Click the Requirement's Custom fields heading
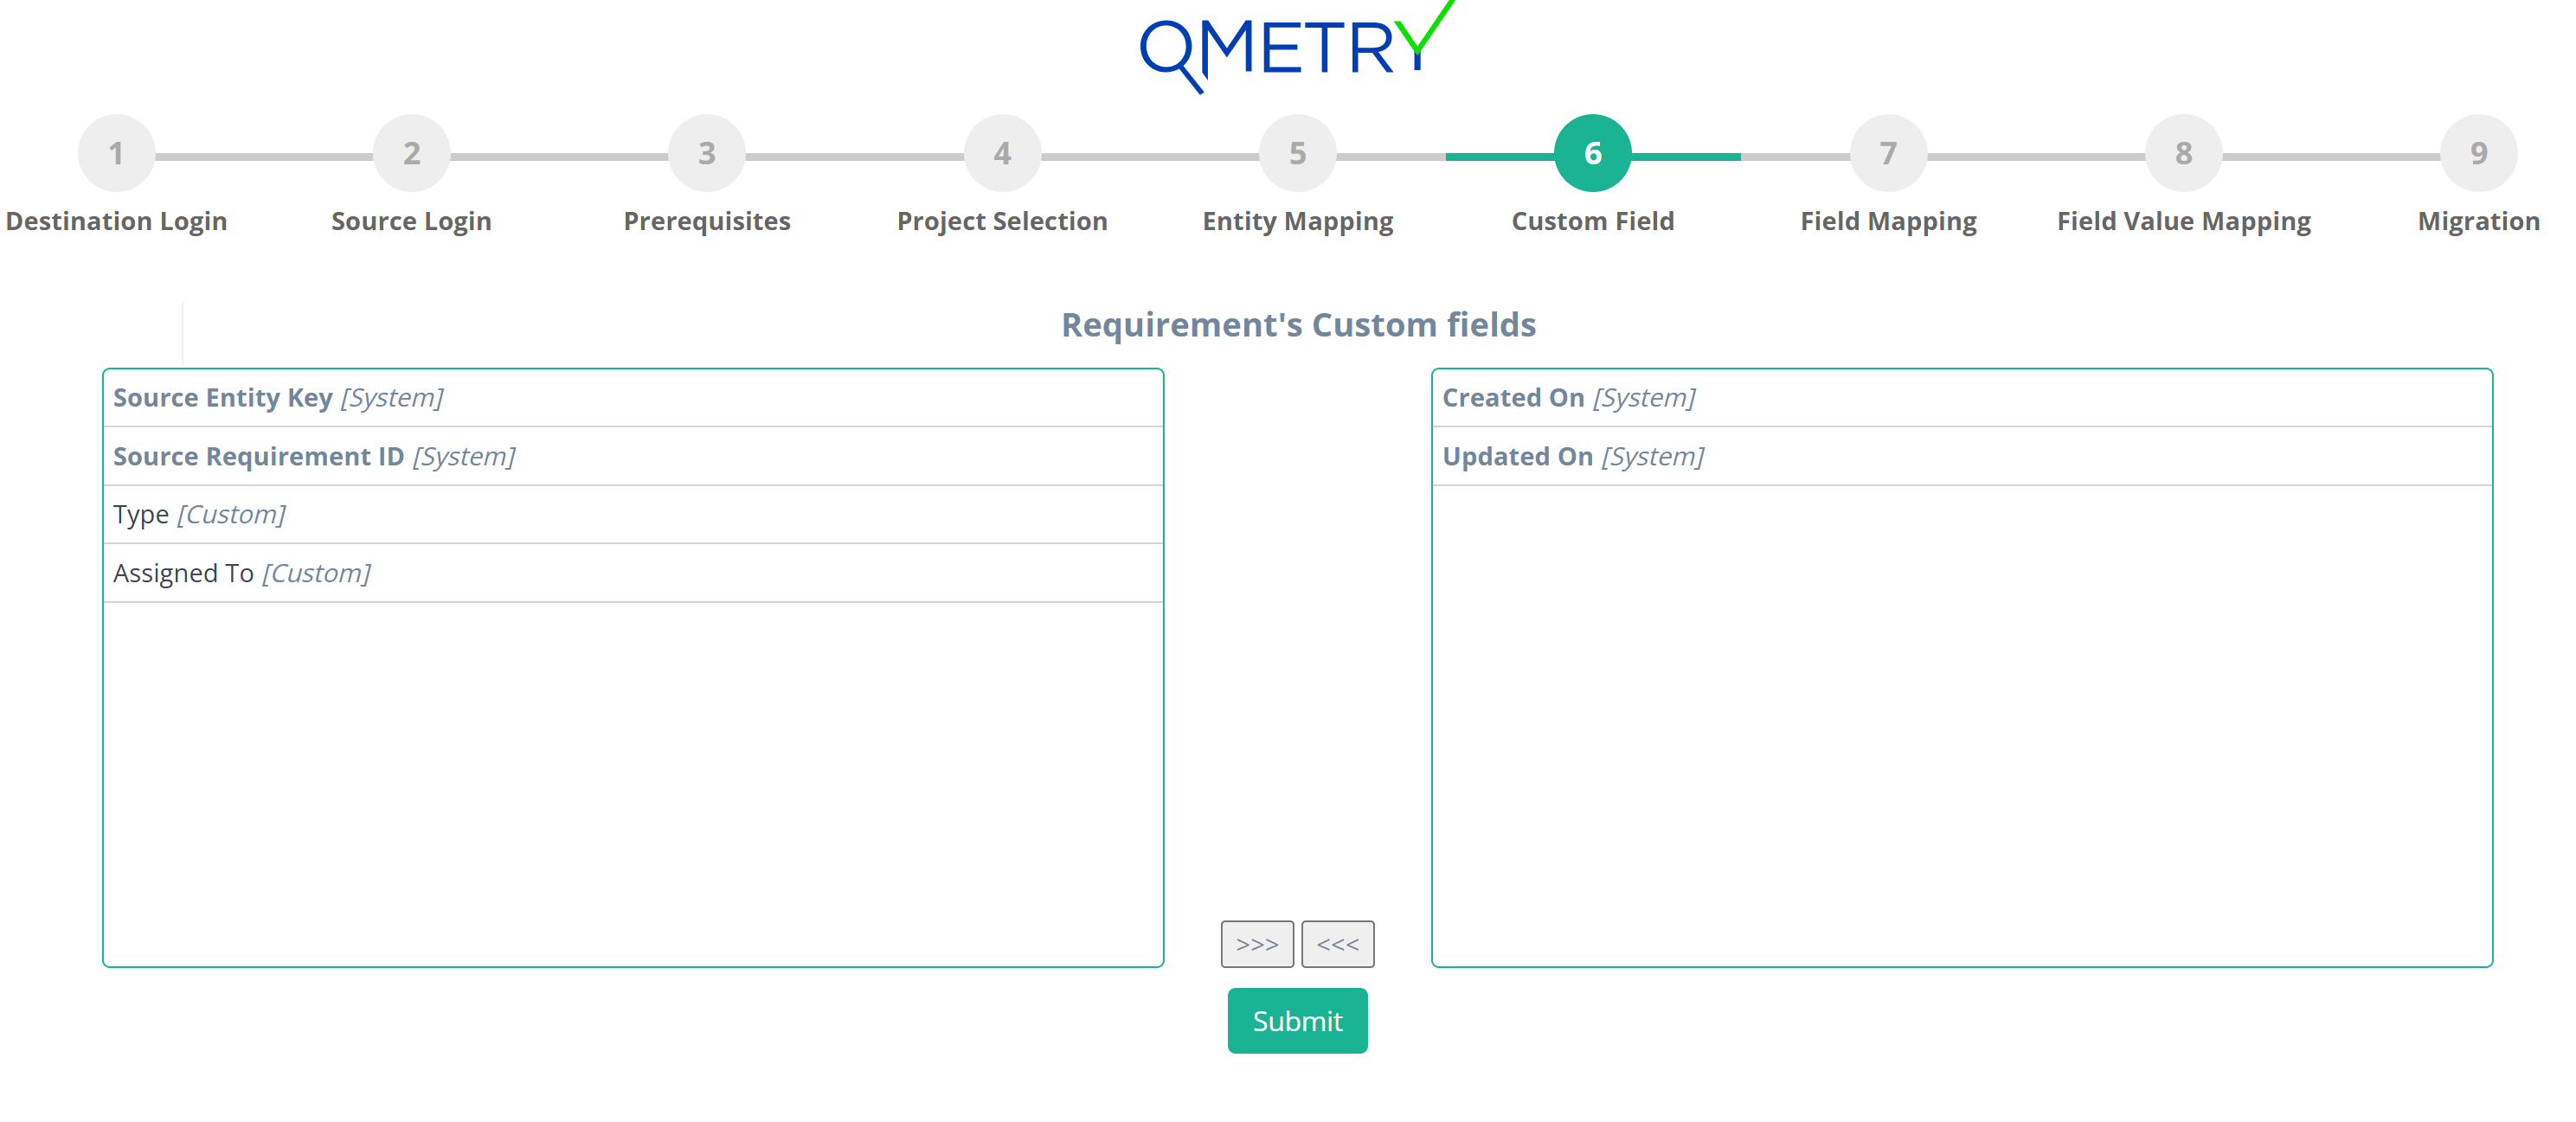The image size is (2576, 1122). coord(1297,325)
